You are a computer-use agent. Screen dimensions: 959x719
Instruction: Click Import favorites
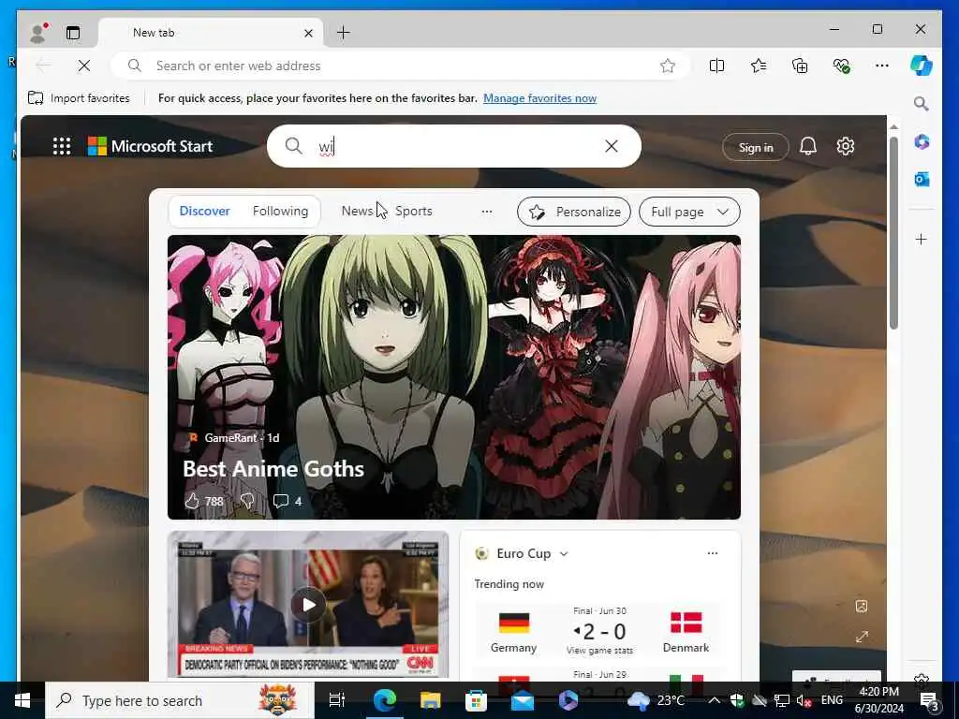[x=79, y=97]
